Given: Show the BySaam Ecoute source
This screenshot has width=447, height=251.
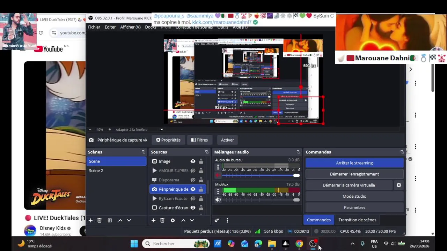Looking at the screenshot, I should [x=193, y=198].
